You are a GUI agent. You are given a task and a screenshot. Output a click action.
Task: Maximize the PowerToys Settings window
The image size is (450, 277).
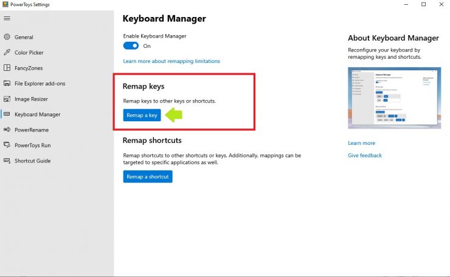pyautogui.click(x=423, y=5)
